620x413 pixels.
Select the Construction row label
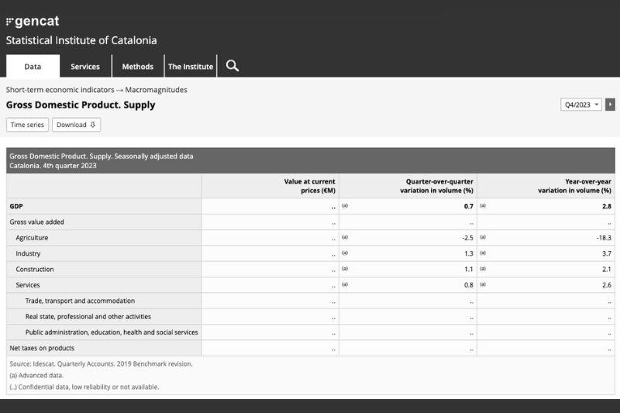(35, 269)
